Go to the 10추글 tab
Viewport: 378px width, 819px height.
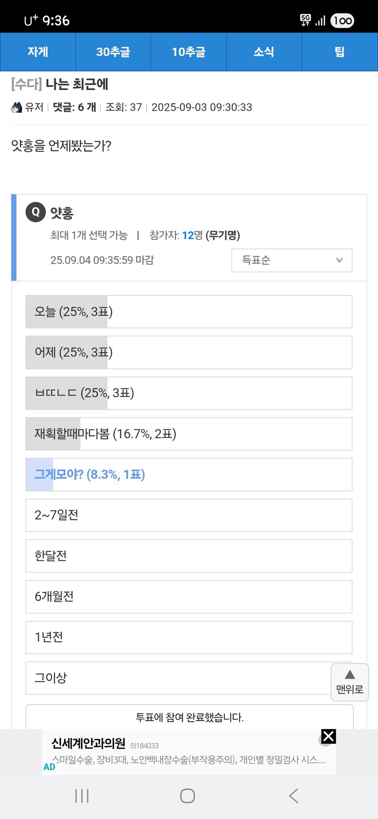point(189,52)
